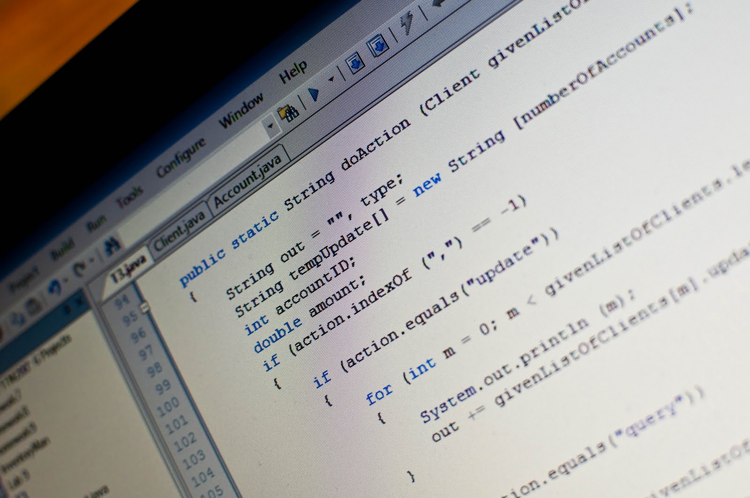Image resolution: width=750 pixels, height=498 pixels.
Task: Open the Window menu
Action: (242, 110)
